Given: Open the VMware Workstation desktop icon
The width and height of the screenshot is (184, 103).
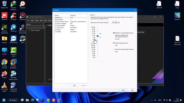Looking at the screenshot, I should click(x=14, y=64).
